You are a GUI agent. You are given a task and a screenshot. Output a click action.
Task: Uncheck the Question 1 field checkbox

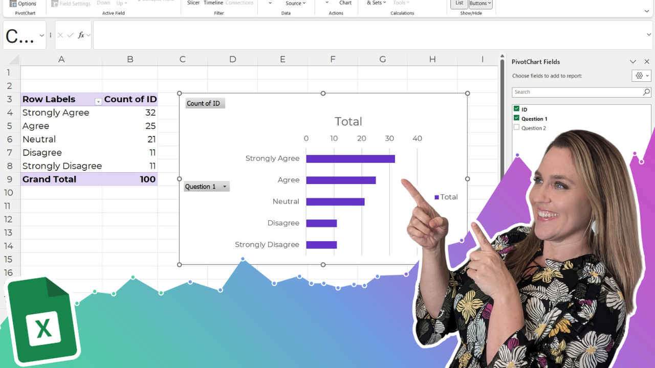pos(516,118)
